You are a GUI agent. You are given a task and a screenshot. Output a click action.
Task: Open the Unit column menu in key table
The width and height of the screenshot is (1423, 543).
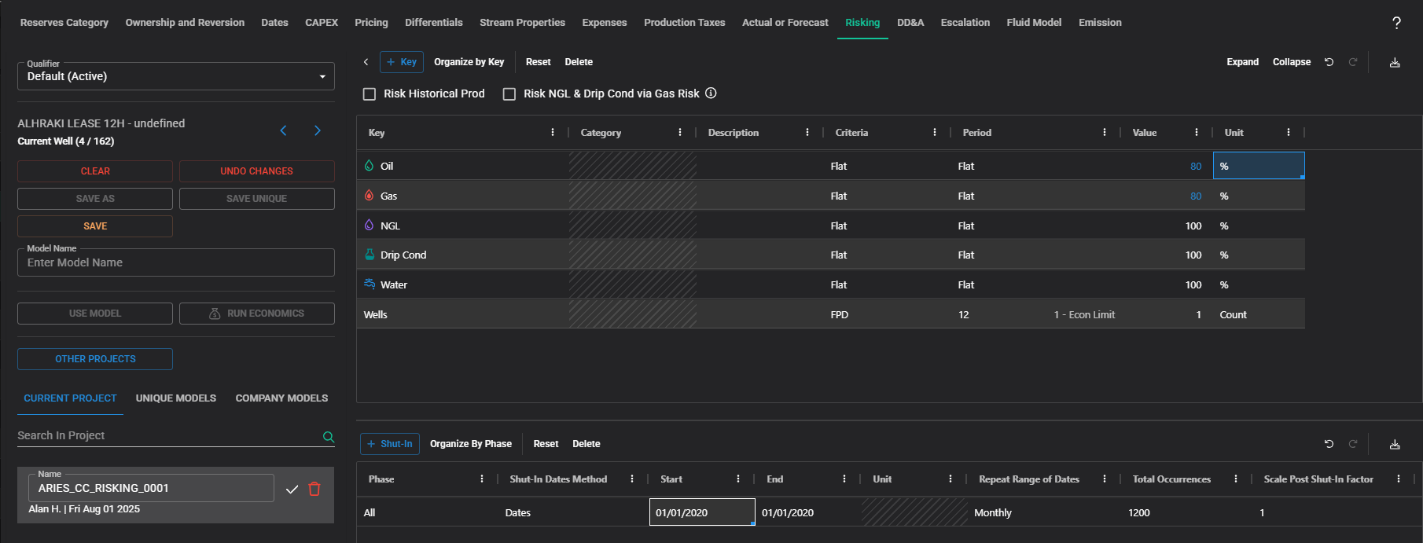pyautogui.click(x=1289, y=133)
